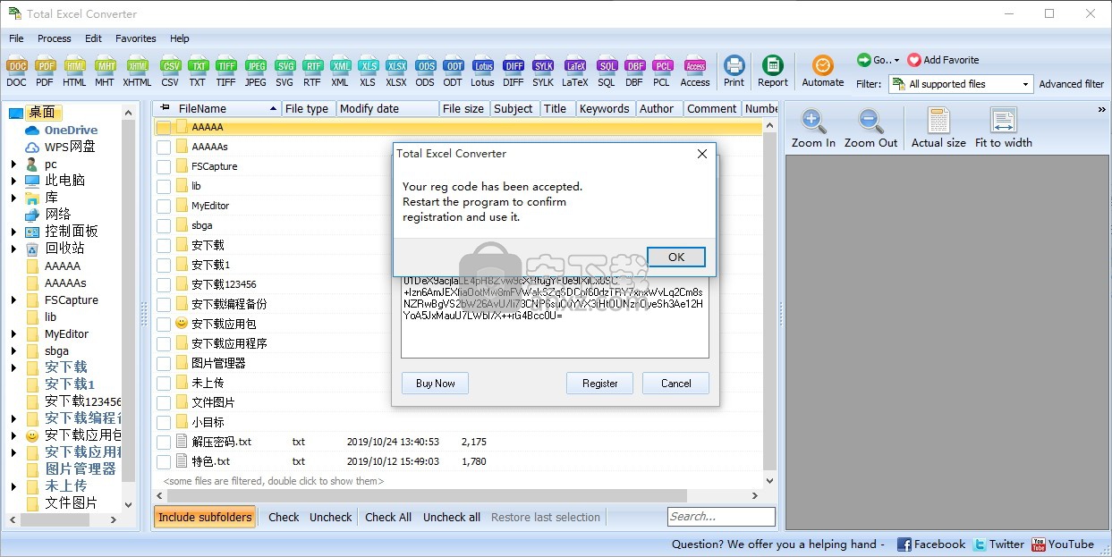Click Check All button
1112x557 pixels.
[388, 517]
